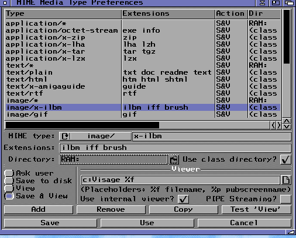Click the Action column header
The height and width of the screenshot is (238, 296).
point(231,13)
